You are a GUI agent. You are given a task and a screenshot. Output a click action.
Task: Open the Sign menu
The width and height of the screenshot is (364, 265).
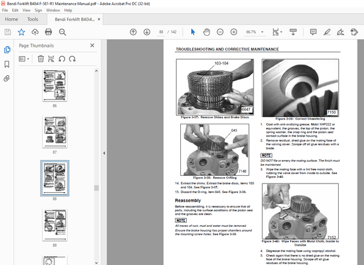[x=38, y=10]
